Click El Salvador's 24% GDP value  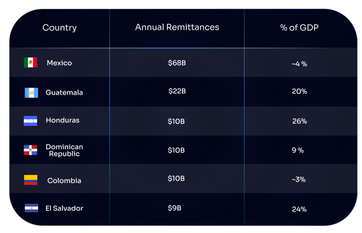299,209
